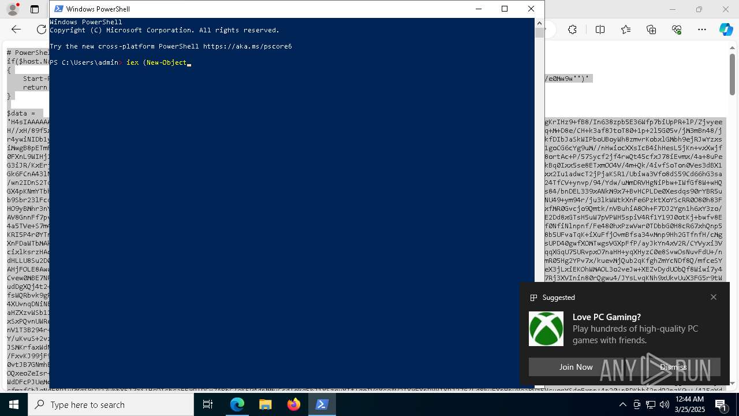Open Task View on the taskbar
This screenshot has height=416, width=739.
[208, 404]
